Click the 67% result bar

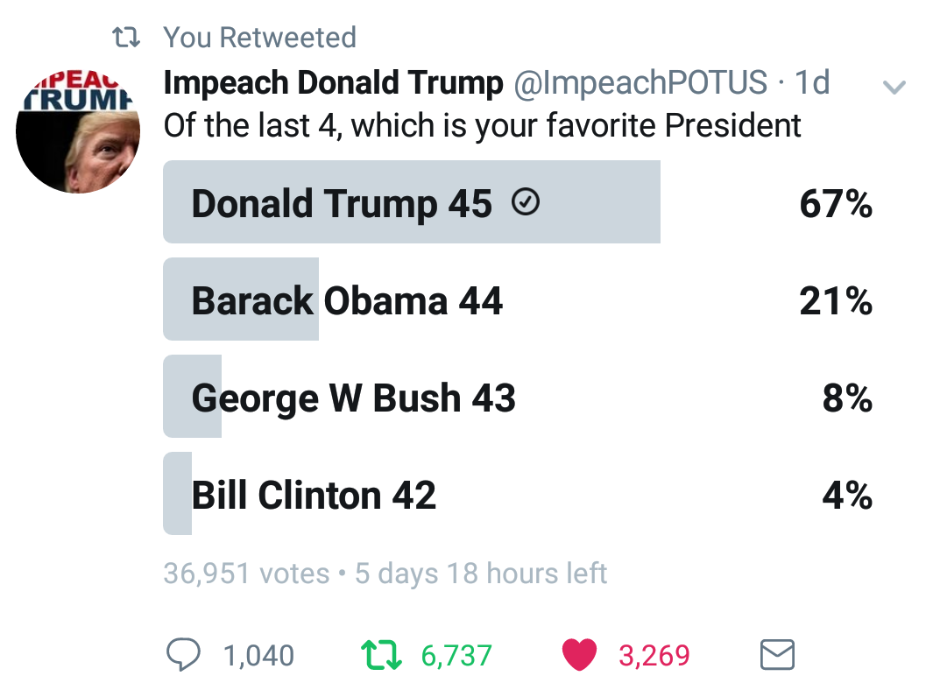[412, 201]
